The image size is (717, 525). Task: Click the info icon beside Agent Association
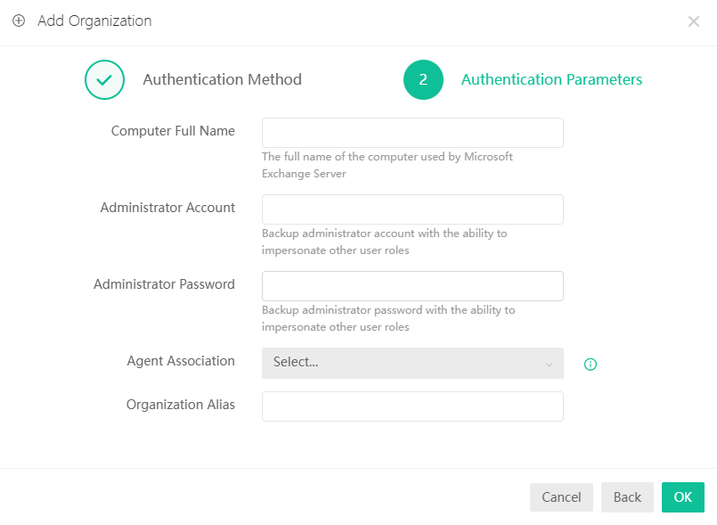(590, 365)
